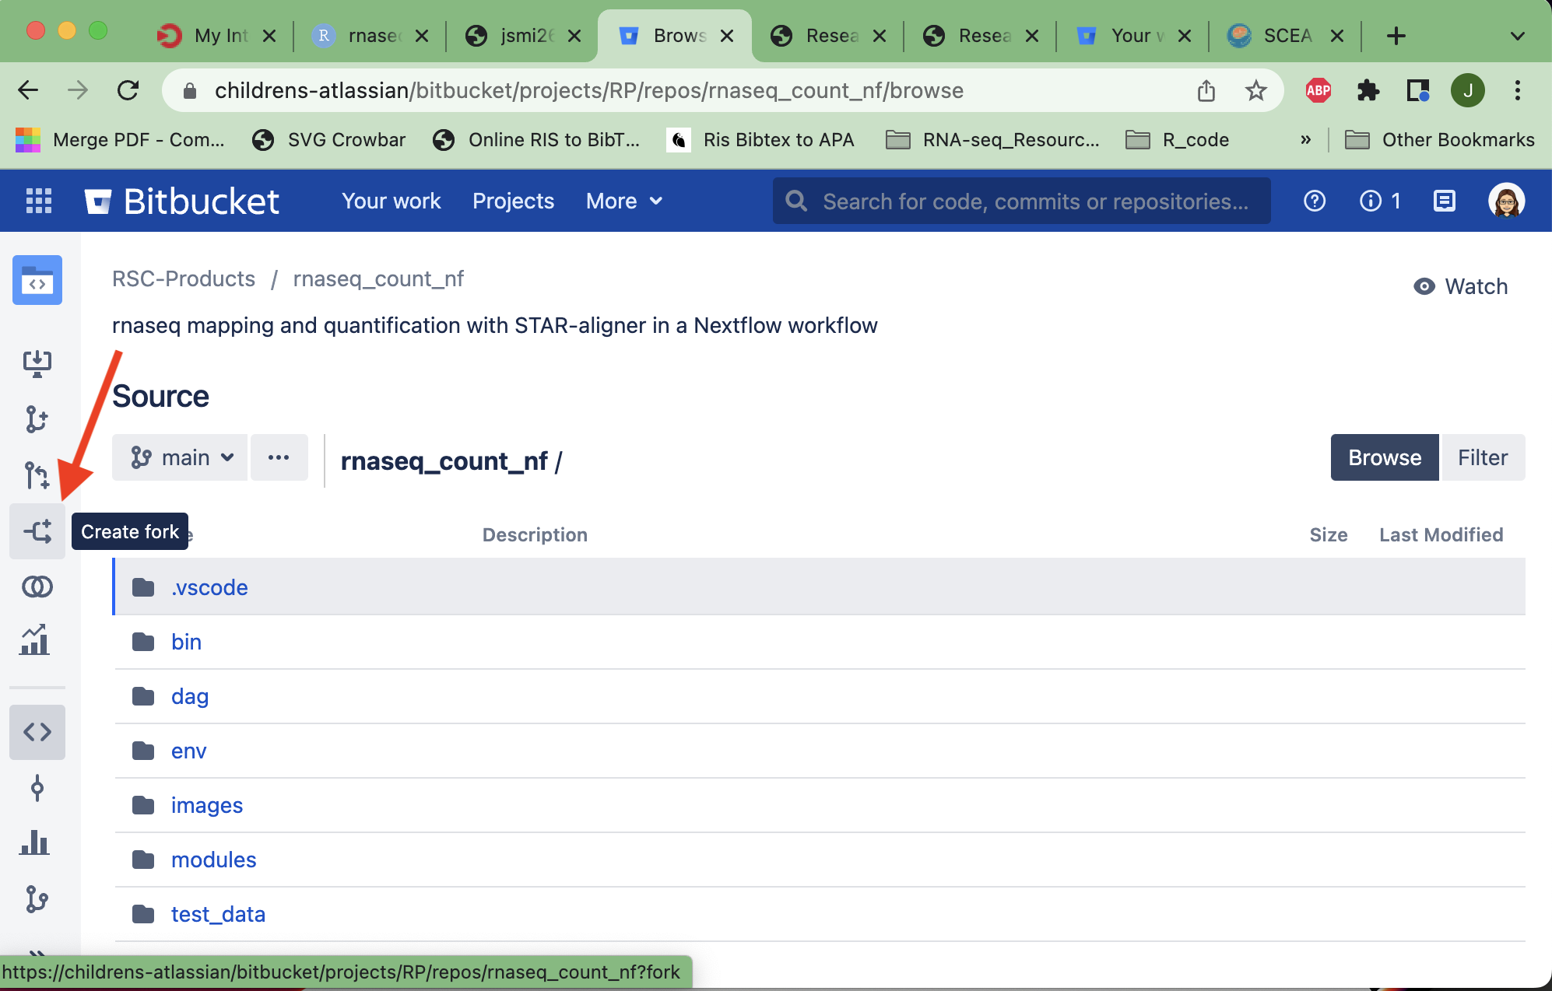1552x991 pixels.
Task: Open the Chrome profile J icon
Action: pos(1468,90)
